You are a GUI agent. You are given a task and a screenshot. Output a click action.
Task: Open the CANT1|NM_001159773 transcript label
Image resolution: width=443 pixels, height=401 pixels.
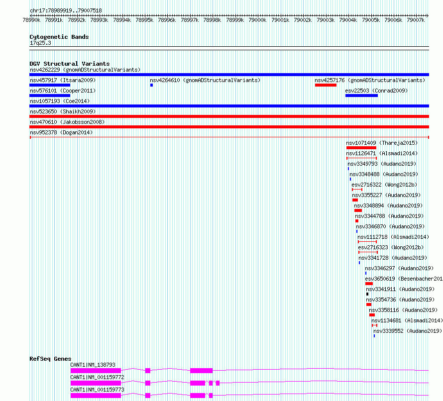coord(97,390)
